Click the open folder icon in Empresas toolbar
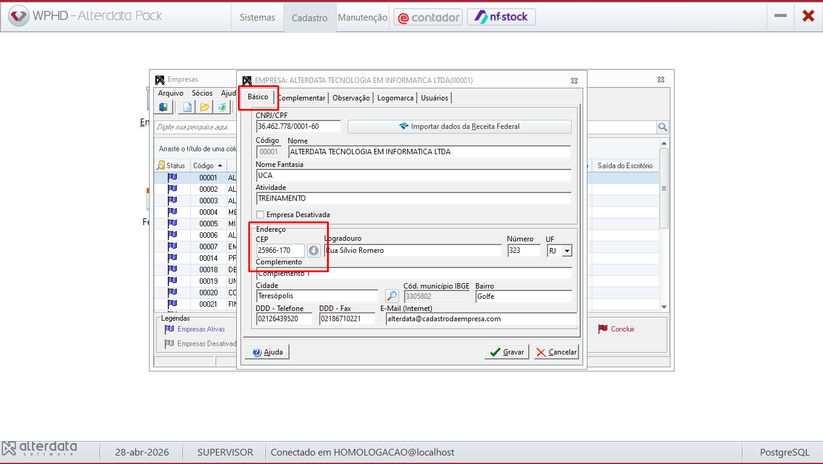The height and width of the screenshot is (464, 823). [x=205, y=107]
